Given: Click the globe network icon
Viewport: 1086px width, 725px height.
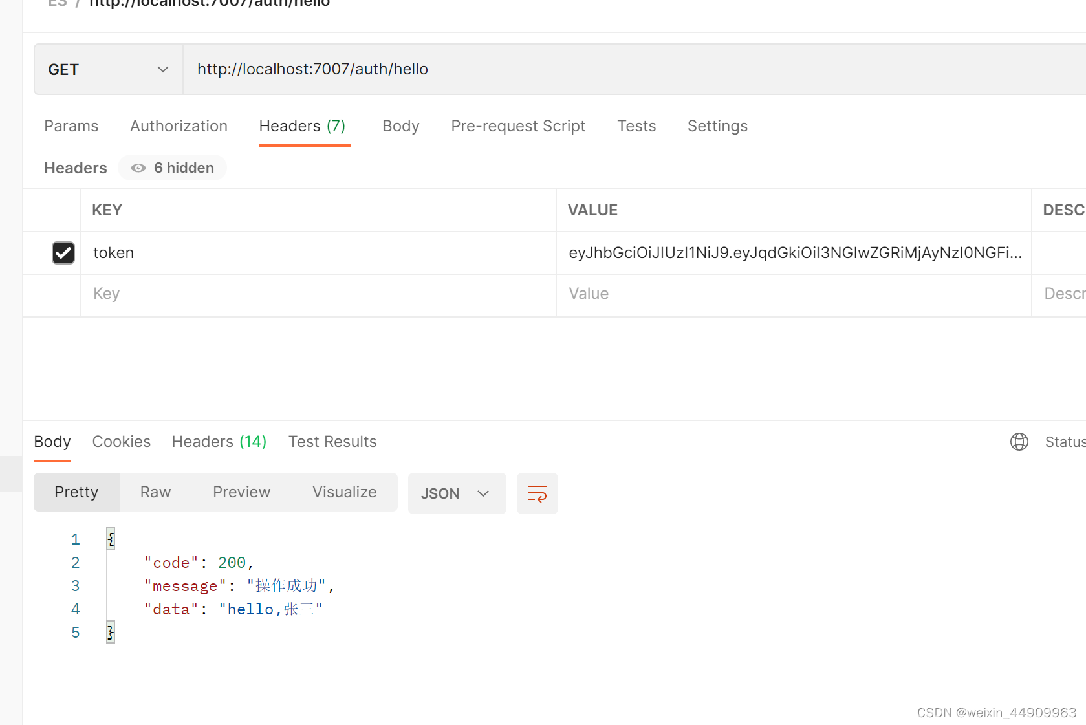Looking at the screenshot, I should click(1019, 442).
